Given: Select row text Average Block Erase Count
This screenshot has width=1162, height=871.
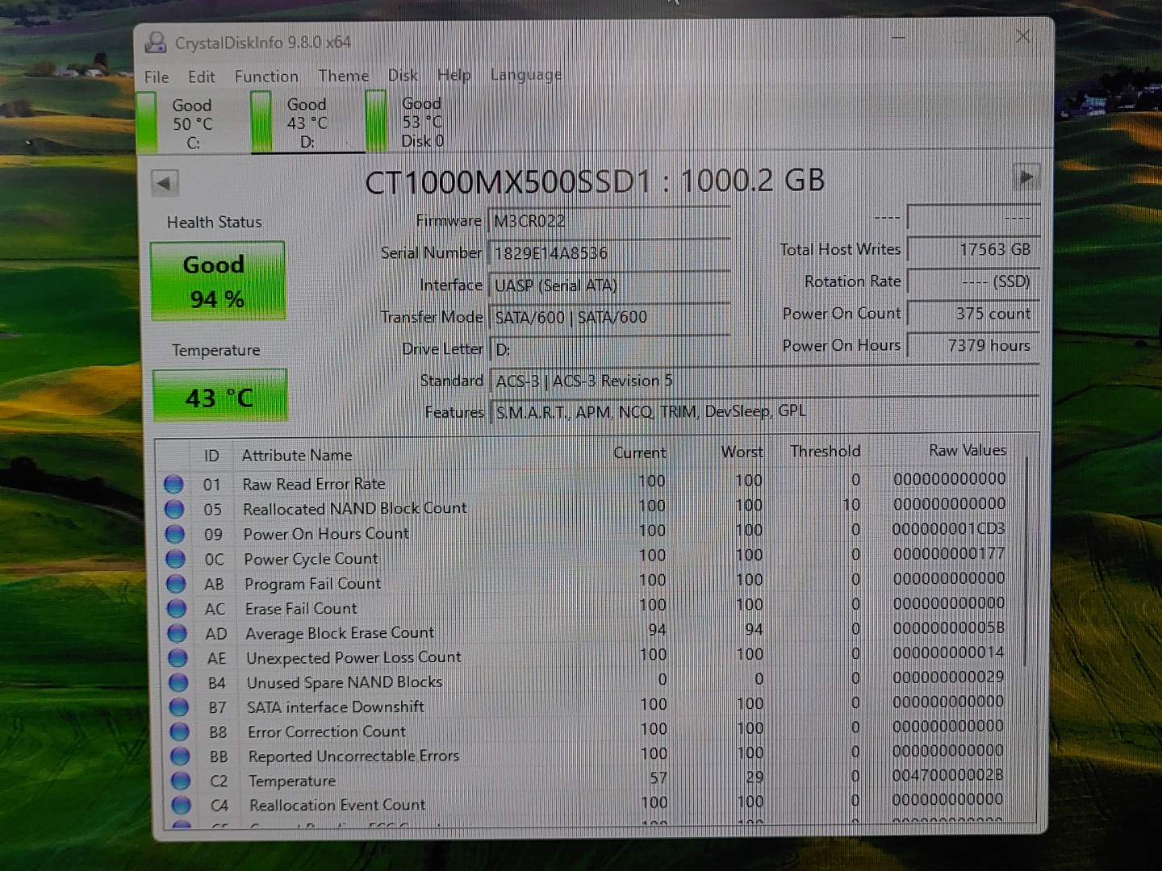Looking at the screenshot, I should [x=340, y=633].
